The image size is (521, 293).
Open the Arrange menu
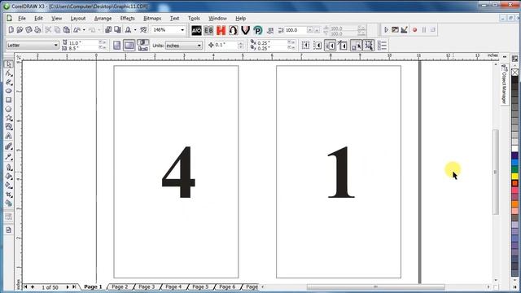(x=103, y=18)
